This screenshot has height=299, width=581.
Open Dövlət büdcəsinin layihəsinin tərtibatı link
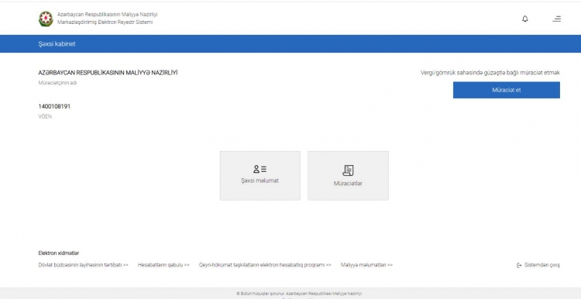(84, 265)
